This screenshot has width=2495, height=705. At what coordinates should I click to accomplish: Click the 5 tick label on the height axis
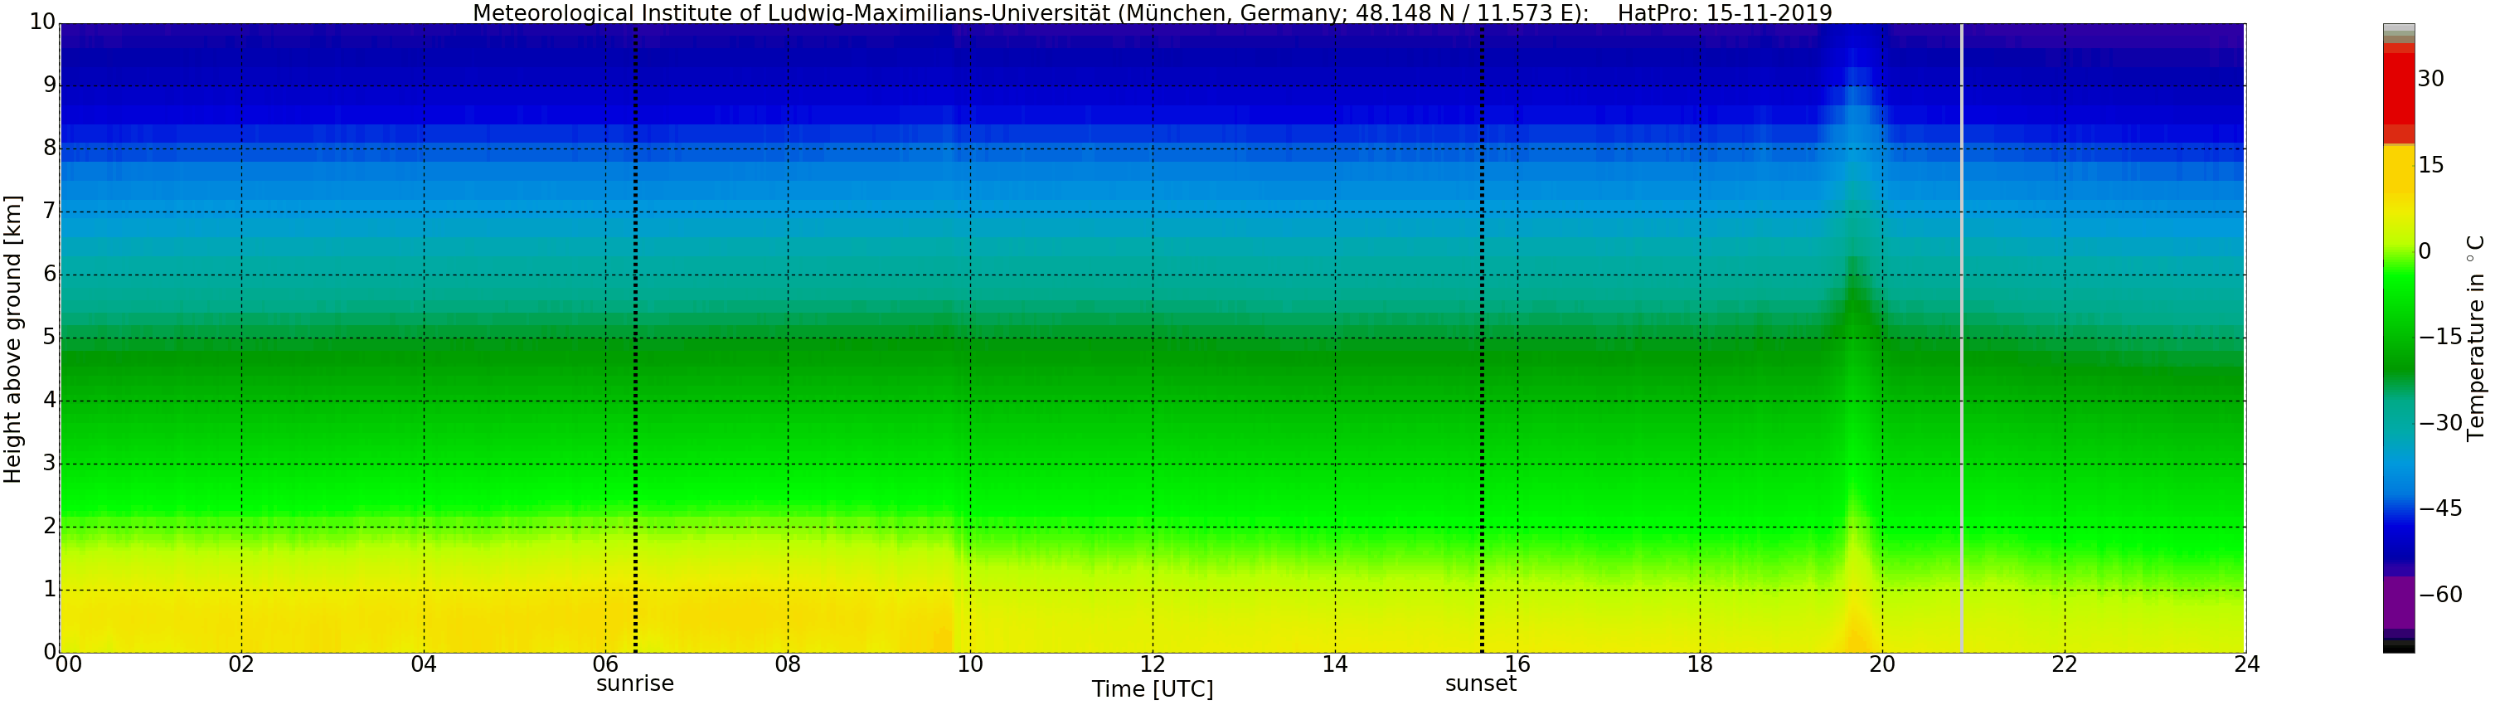[50, 338]
